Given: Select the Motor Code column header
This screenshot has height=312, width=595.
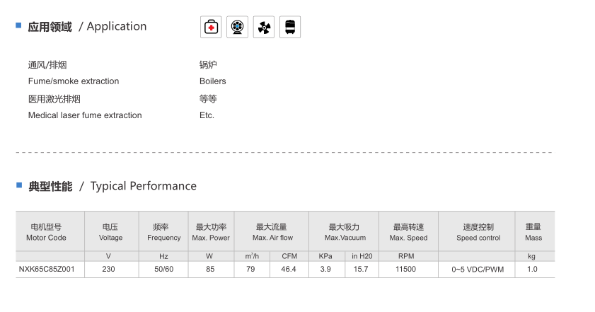Looking at the screenshot, I should point(46,232).
